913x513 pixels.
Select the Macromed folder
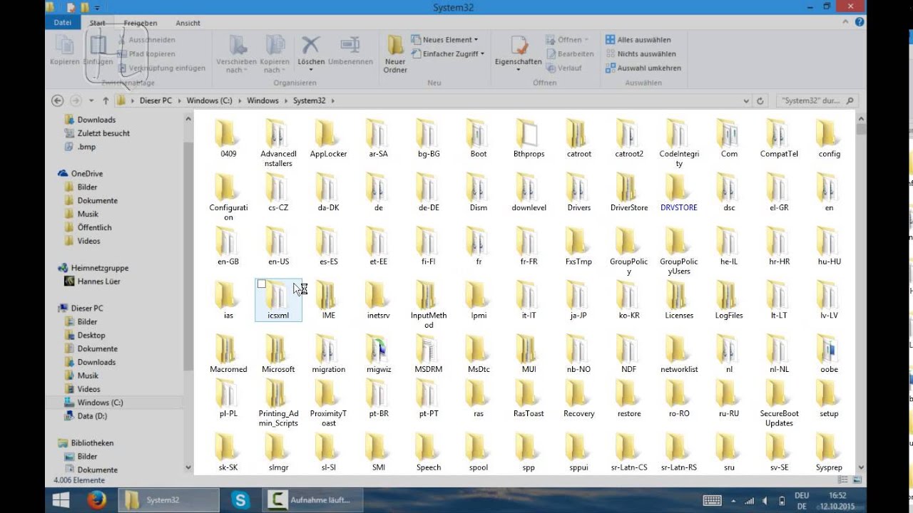pyautogui.click(x=228, y=354)
